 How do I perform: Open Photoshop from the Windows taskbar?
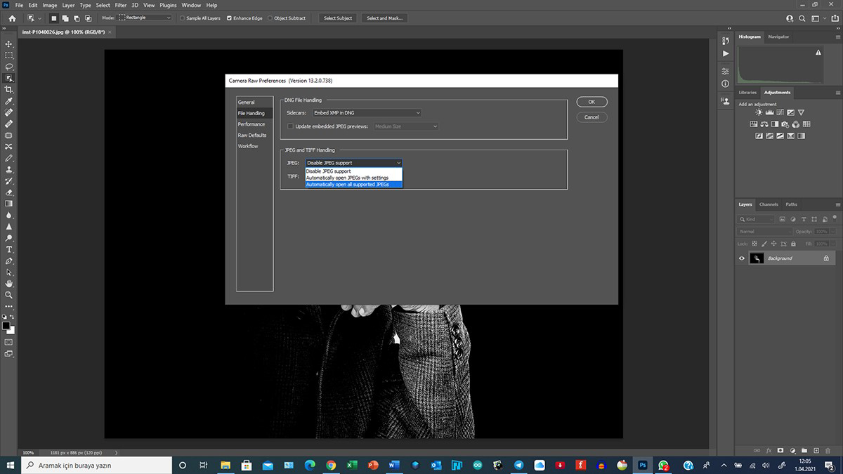coord(642,465)
